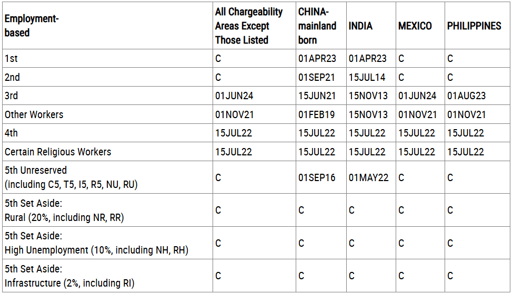Click the "Employment-based" header cell
The height and width of the screenshot is (295, 513).
[32, 26]
